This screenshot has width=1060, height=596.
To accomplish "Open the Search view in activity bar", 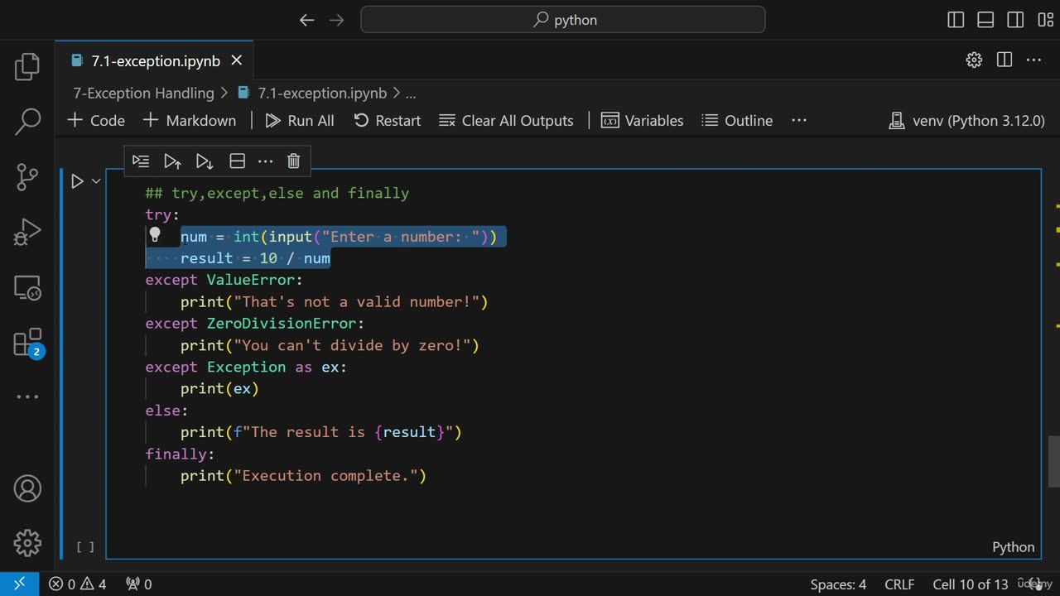I will point(27,122).
